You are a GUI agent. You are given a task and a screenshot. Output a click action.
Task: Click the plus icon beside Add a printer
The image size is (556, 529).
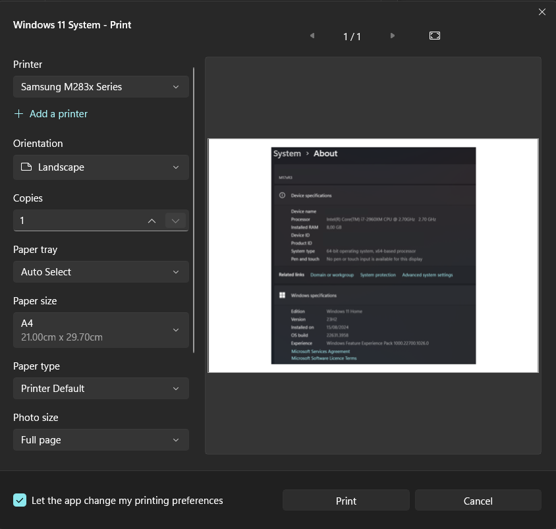[18, 114]
